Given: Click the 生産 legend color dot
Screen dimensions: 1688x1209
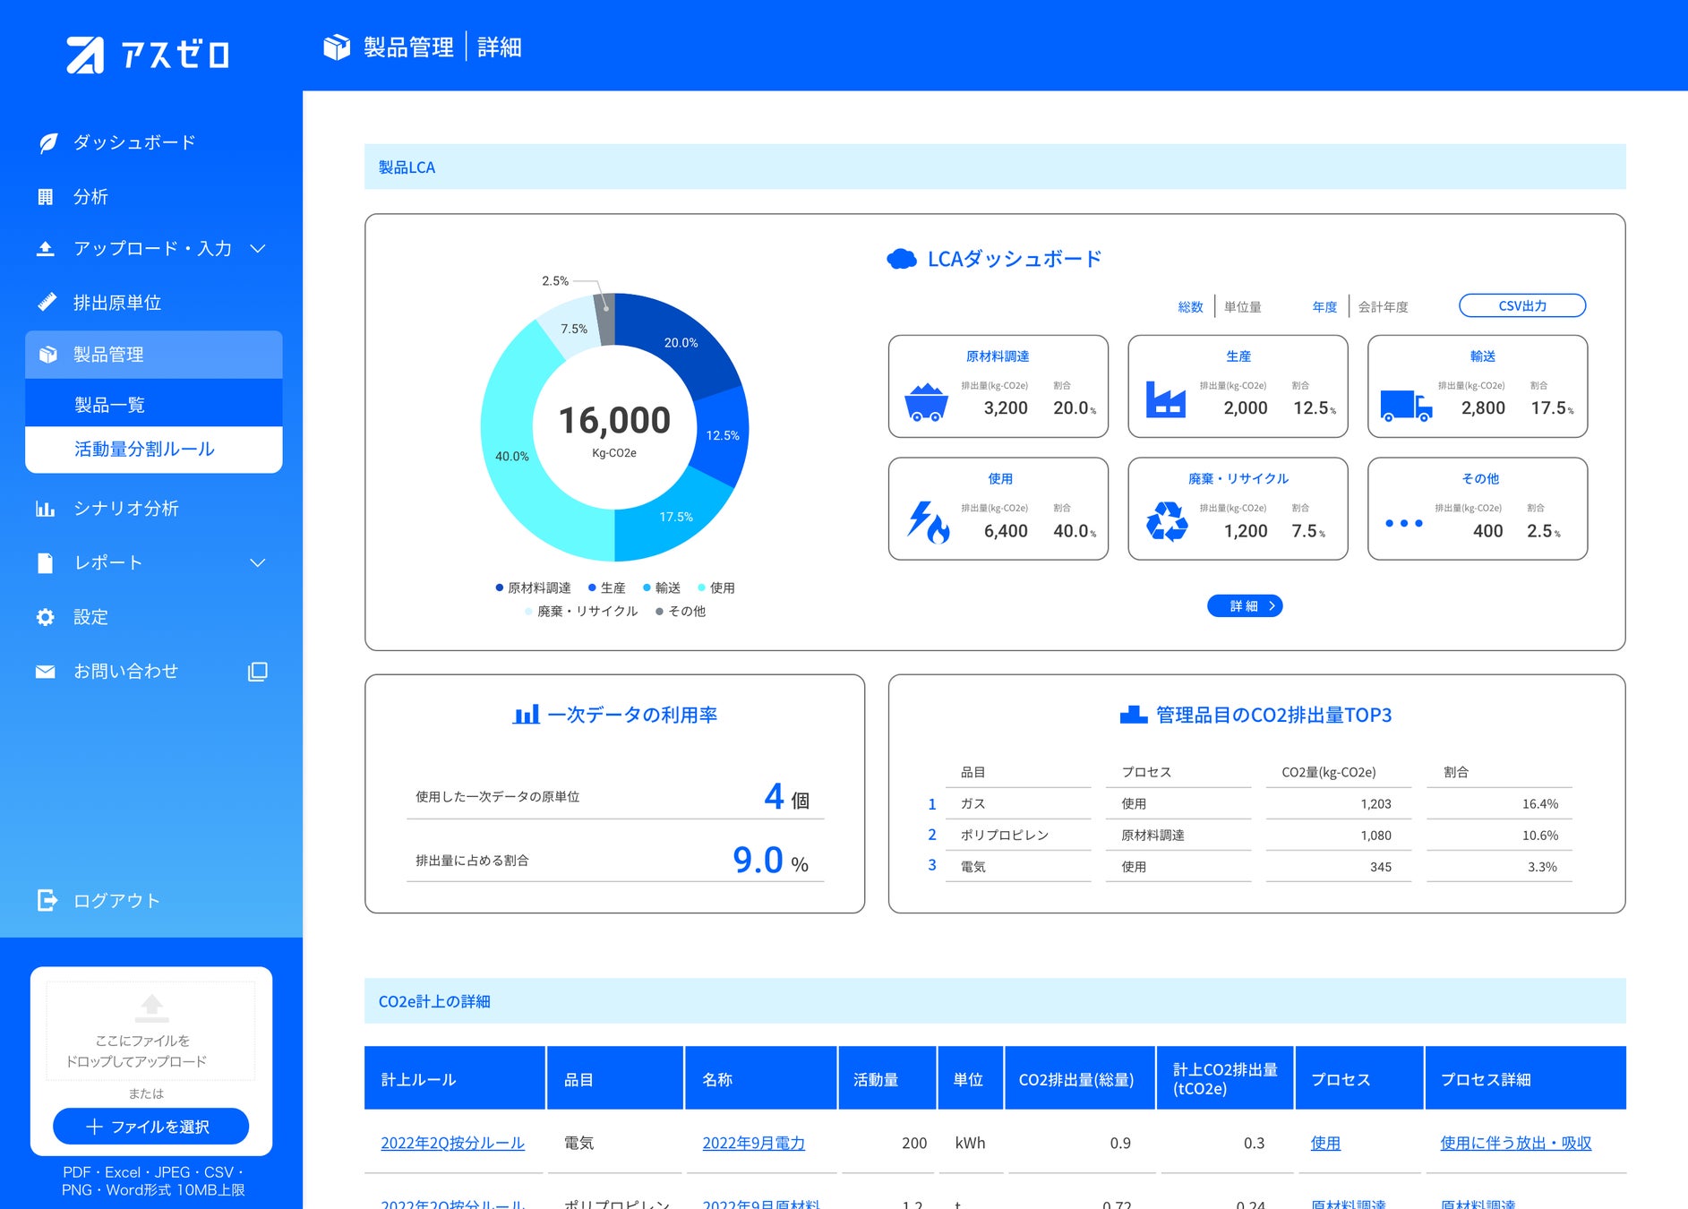Looking at the screenshot, I should pyautogui.click(x=592, y=588).
